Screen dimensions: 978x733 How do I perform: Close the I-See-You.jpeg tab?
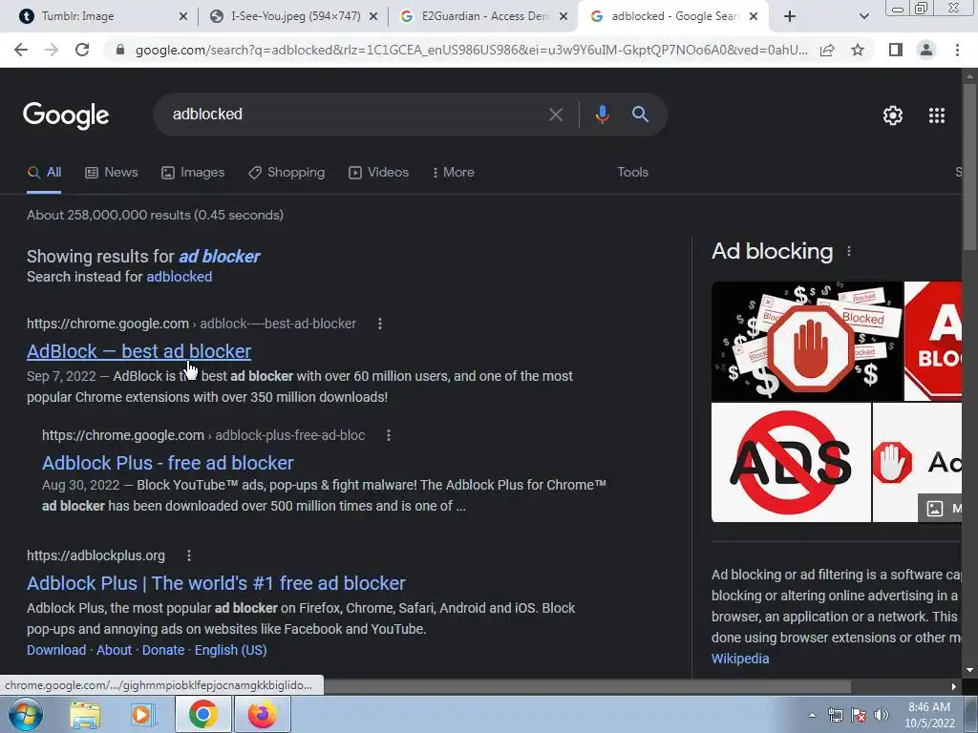tap(373, 16)
